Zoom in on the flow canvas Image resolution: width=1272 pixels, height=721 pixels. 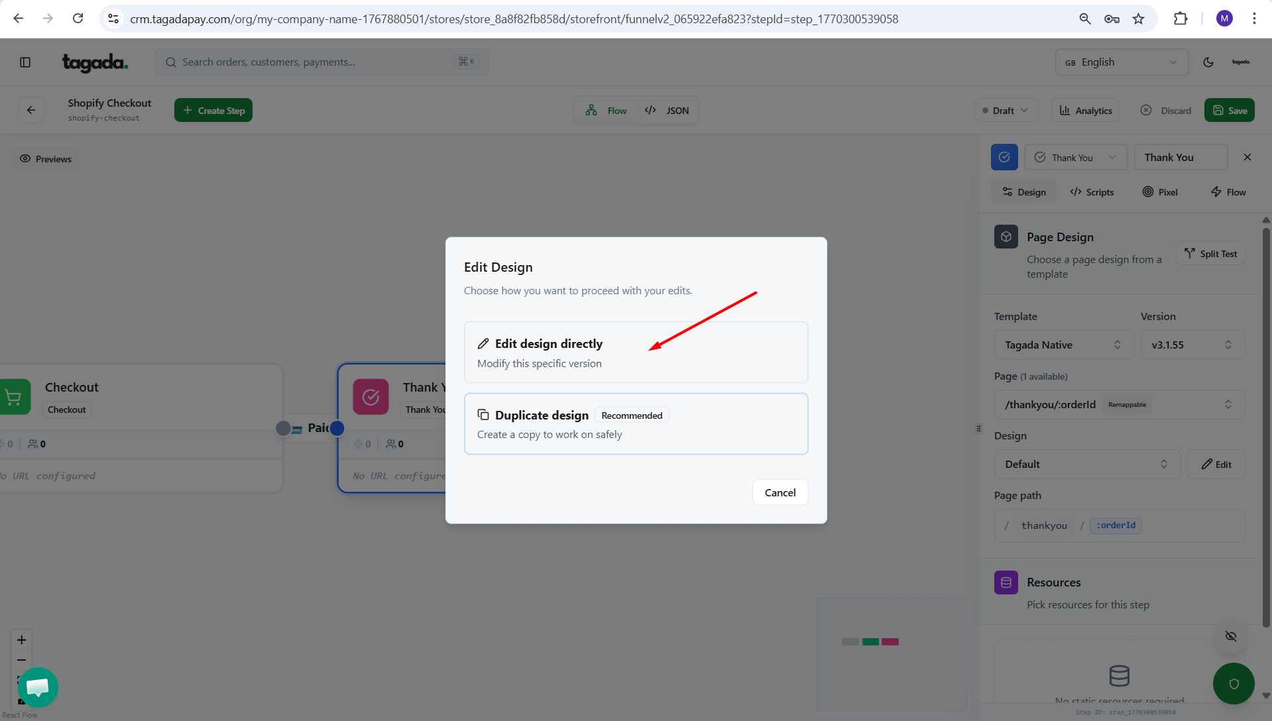point(21,639)
